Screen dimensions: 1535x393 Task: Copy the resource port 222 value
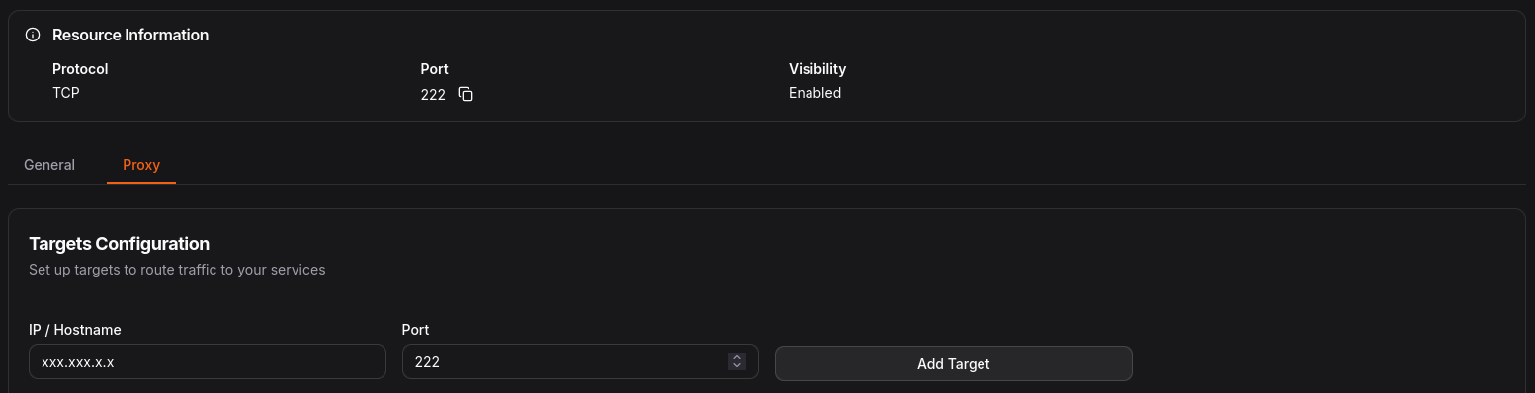click(466, 95)
